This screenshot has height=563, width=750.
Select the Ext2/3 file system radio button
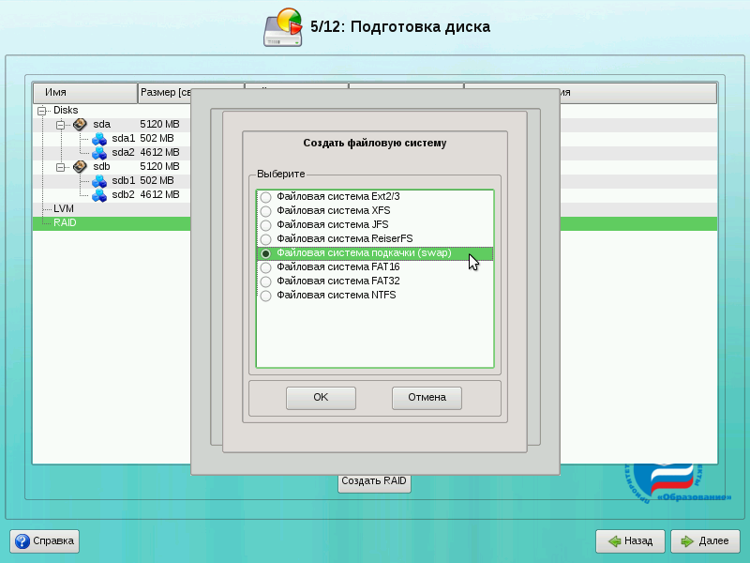pos(266,197)
